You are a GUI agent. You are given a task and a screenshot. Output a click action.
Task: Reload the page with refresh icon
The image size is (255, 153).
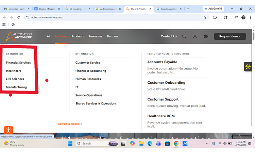pyautogui.click(x=19, y=17)
